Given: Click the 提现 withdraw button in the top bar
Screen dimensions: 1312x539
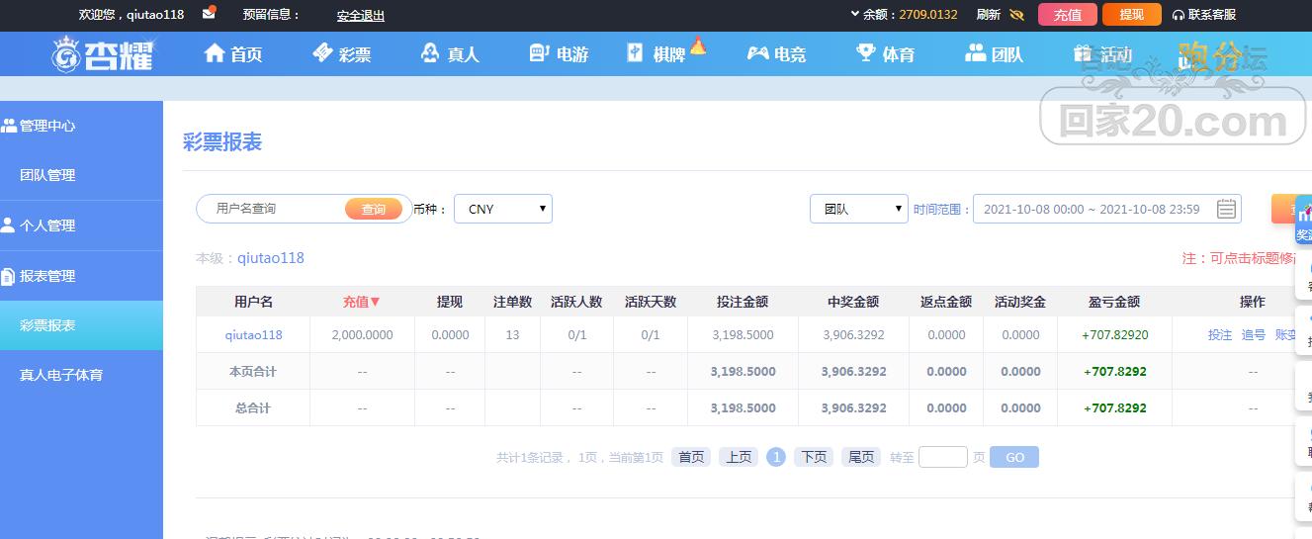Looking at the screenshot, I should [x=1132, y=15].
